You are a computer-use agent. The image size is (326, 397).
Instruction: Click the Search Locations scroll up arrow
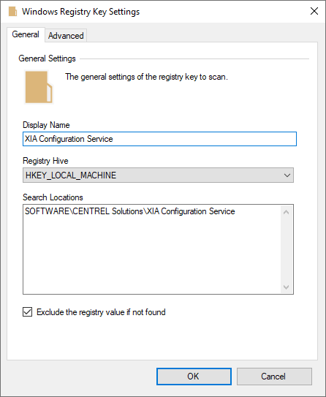287,212
